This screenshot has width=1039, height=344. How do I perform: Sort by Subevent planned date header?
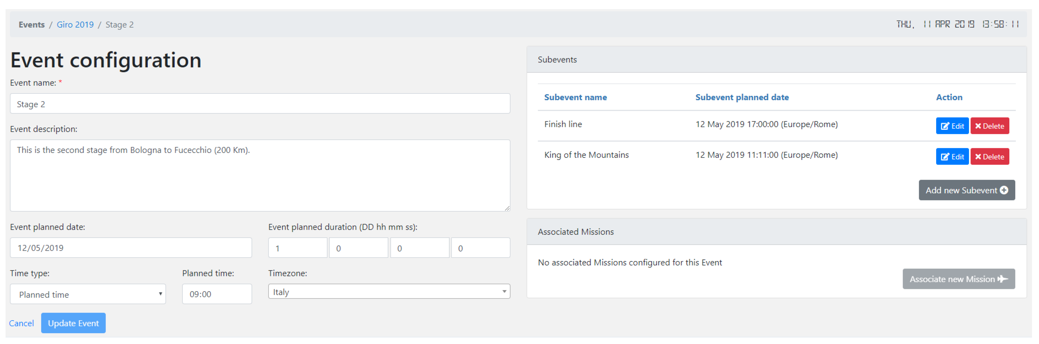pyautogui.click(x=742, y=97)
